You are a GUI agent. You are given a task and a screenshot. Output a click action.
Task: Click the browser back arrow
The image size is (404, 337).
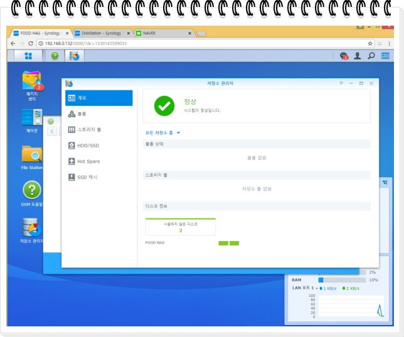pyautogui.click(x=13, y=43)
